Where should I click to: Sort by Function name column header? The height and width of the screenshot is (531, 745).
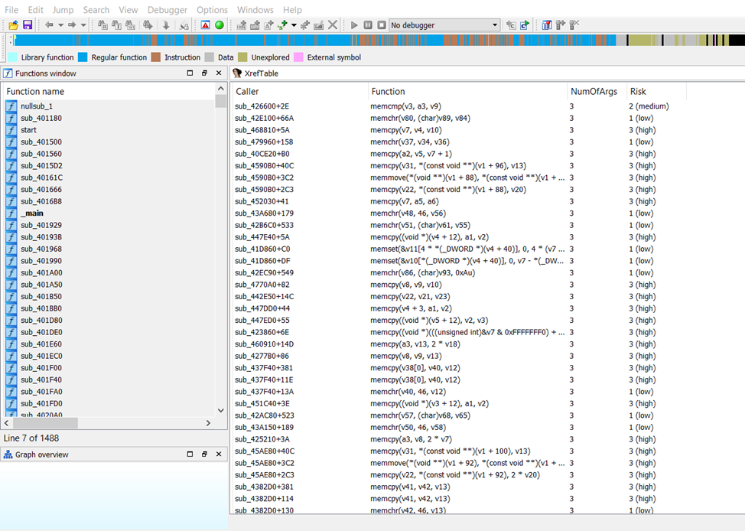point(109,91)
